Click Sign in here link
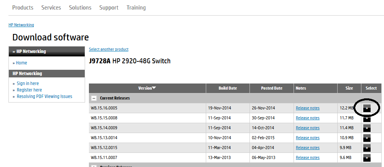Viewport: 384px width, 167px height. pyautogui.click(x=28, y=83)
